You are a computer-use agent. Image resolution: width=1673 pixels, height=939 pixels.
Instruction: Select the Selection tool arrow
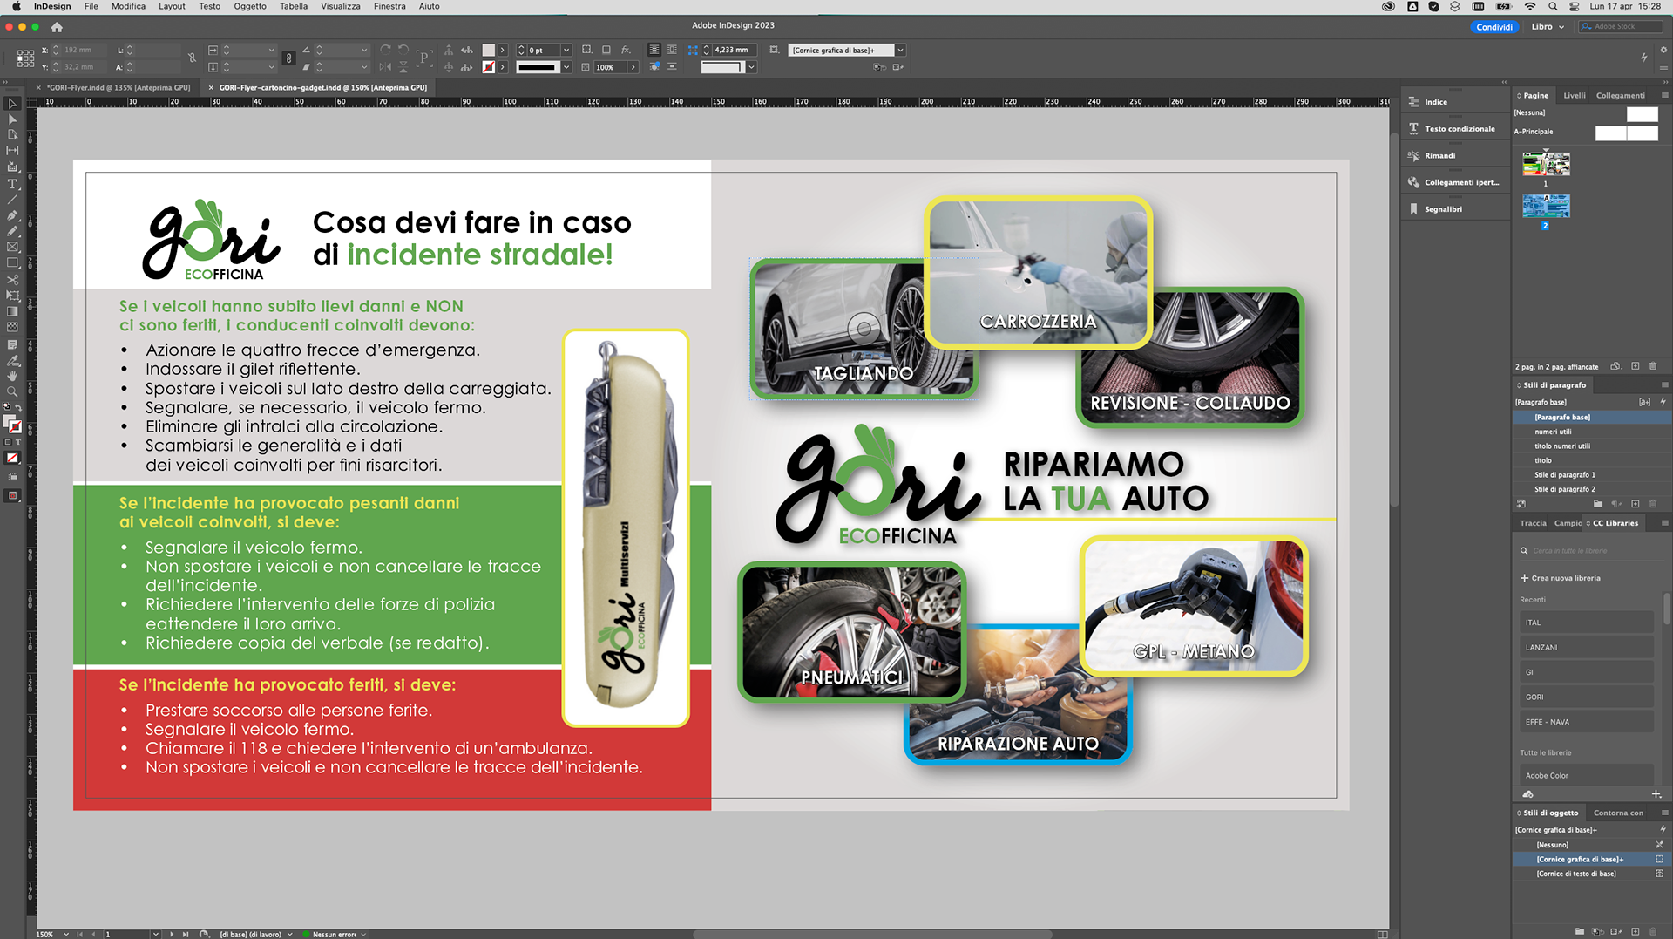12,103
